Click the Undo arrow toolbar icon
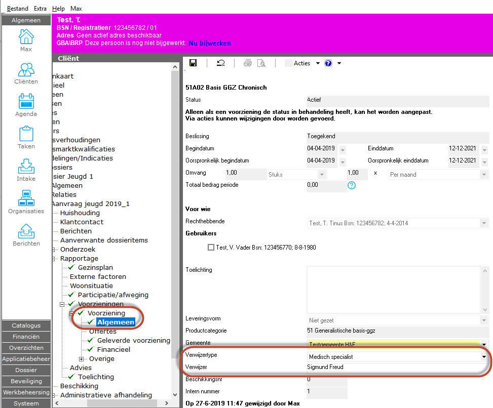This screenshot has height=408, width=493. (221, 63)
